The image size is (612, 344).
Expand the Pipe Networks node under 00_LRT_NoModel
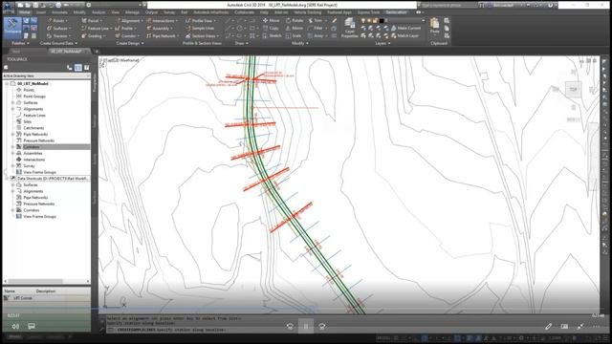(x=12, y=134)
